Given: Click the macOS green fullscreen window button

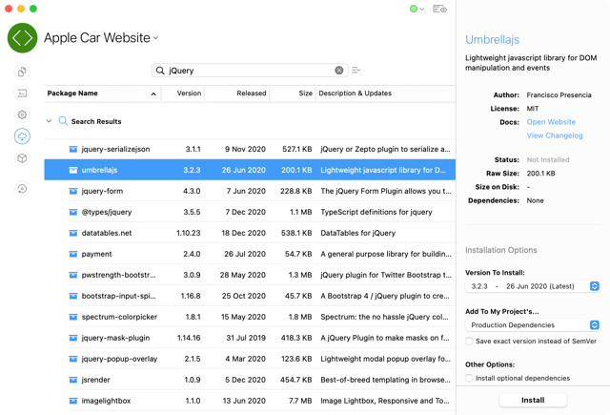Looking at the screenshot, I should coord(33,9).
